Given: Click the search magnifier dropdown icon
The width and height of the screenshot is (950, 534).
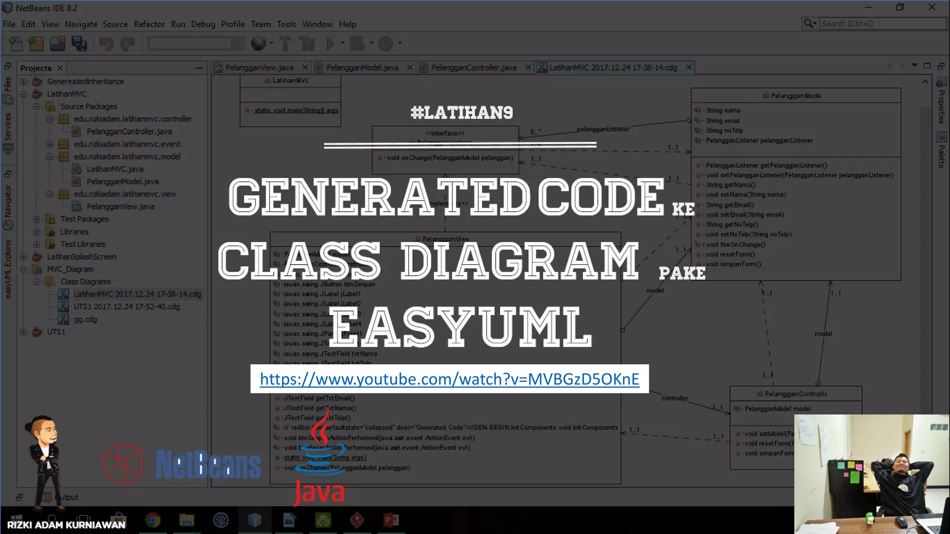Looking at the screenshot, I should 810,24.
